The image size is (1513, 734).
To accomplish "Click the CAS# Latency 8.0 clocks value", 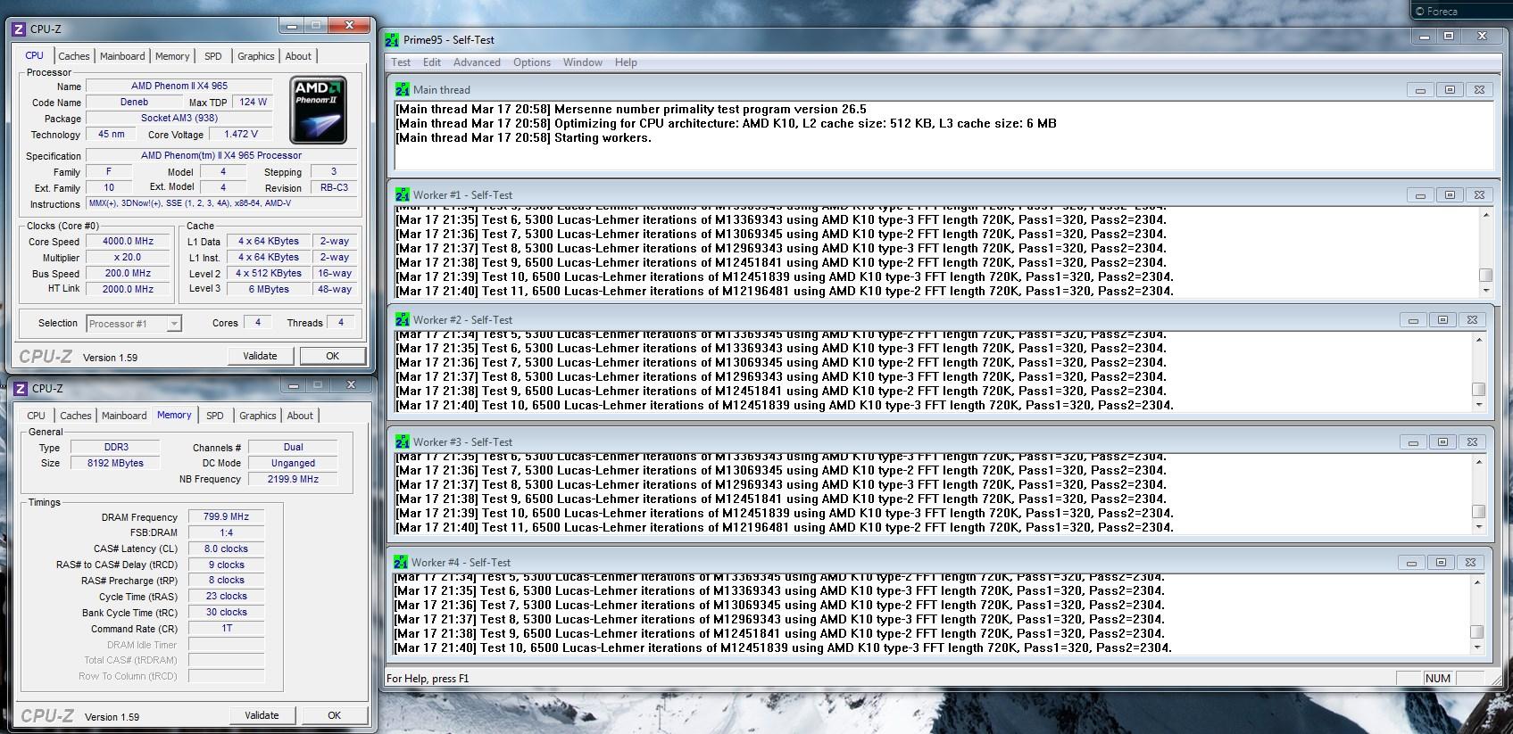I will [227, 548].
